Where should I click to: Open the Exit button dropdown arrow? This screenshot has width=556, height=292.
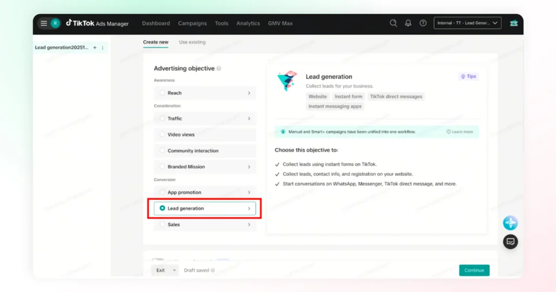point(174,270)
